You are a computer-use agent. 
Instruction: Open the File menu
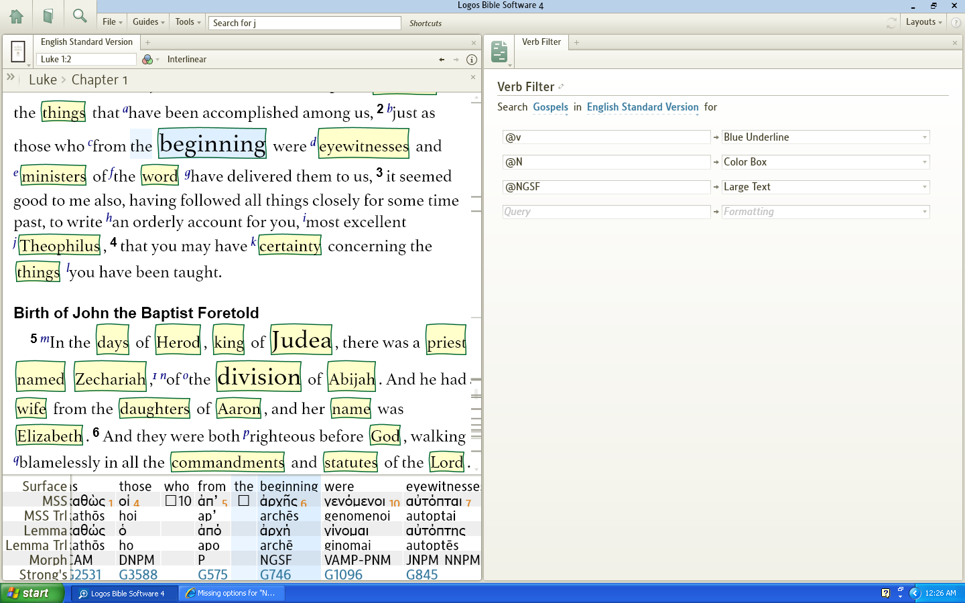tap(113, 22)
